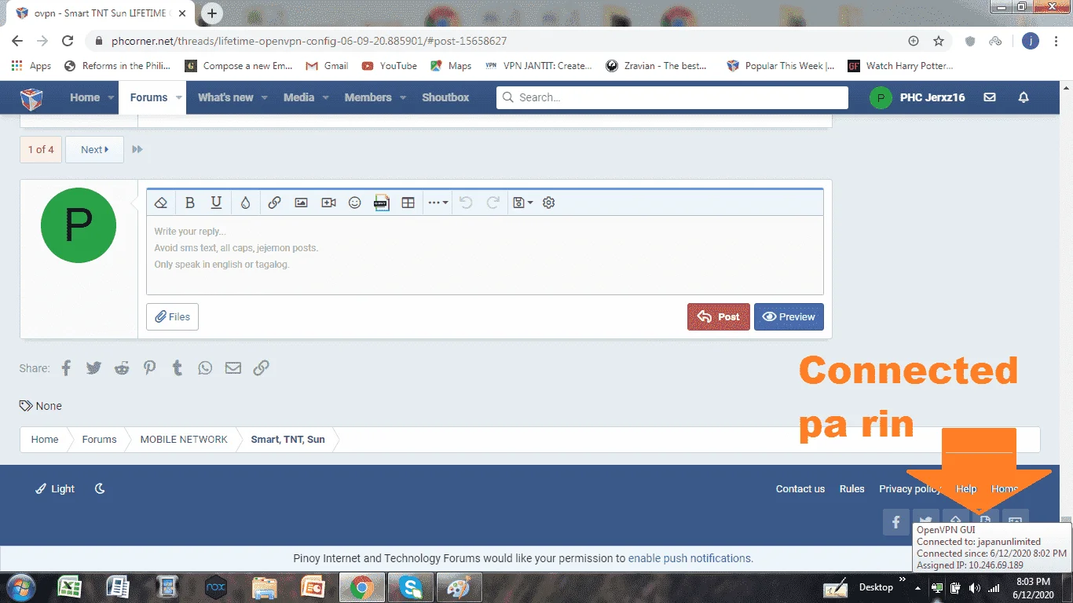The width and height of the screenshot is (1073, 603).
Task: Share thread on Reddit
Action: (x=122, y=367)
